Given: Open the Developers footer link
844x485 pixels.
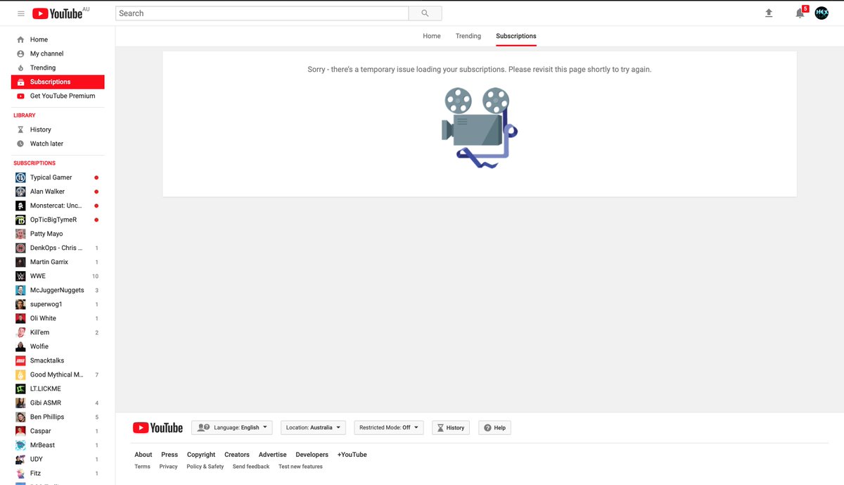Looking at the screenshot, I should (x=312, y=455).
